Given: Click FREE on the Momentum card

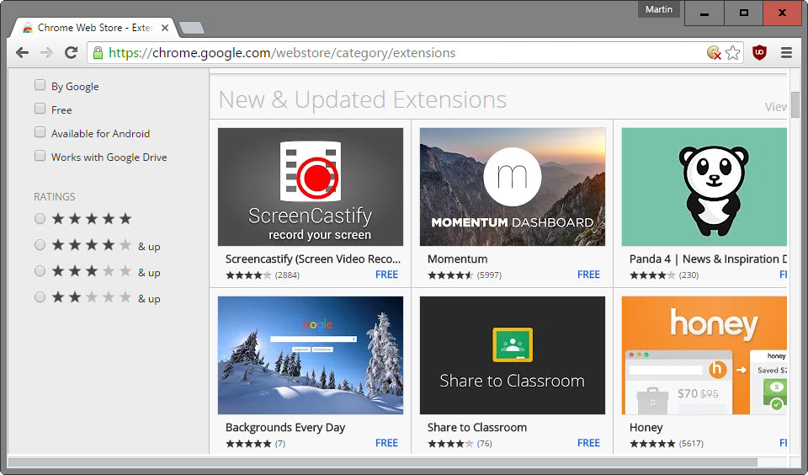Looking at the screenshot, I should point(588,275).
